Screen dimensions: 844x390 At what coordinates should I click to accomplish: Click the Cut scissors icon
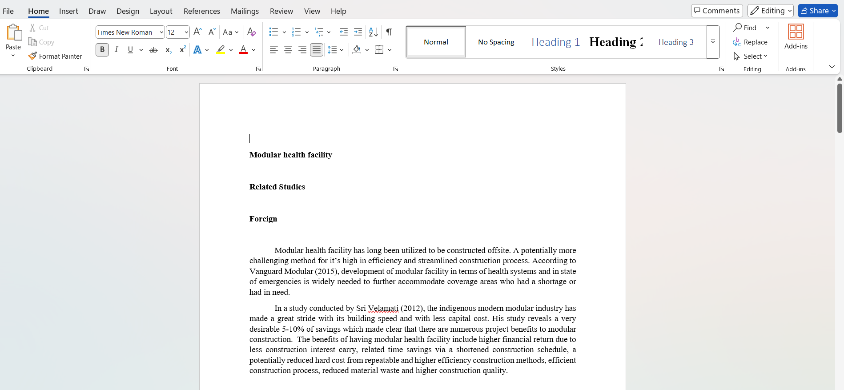(32, 28)
